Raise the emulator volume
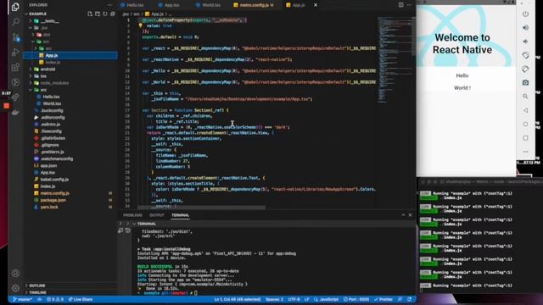Screen dimensions: 543x305 pyautogui.click(x=525, y=28)
